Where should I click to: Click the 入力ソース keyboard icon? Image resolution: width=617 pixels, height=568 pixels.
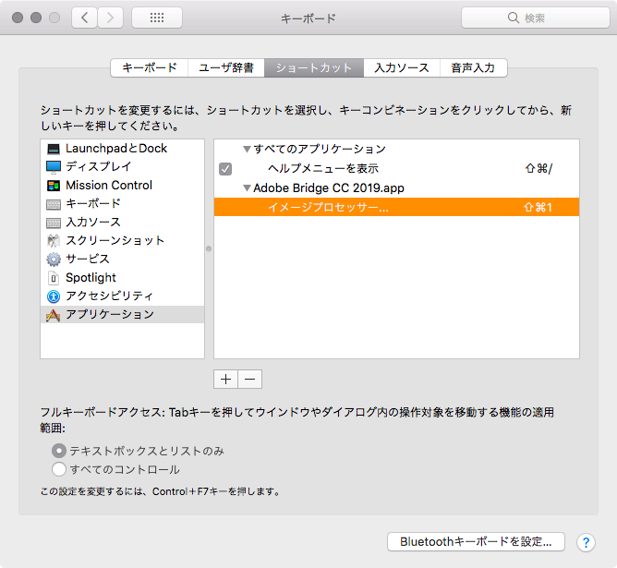[x=54, y=223]
